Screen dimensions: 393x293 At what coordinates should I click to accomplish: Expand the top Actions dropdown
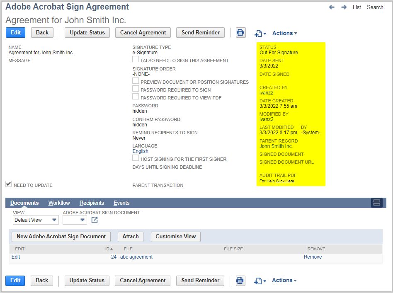pyautogui.click(x=285, y=33)
